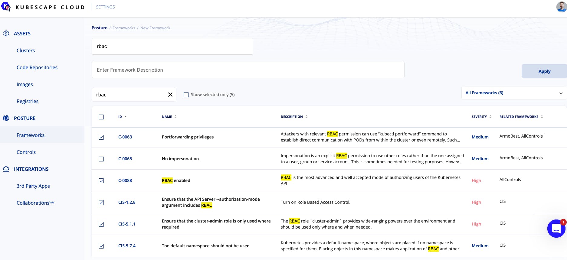Viewport: 567px width, 260px height.
Task: Click the Kubescape Cloud logo icon
Action: (6, 7)
